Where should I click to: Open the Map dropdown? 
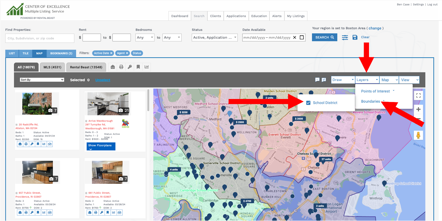389,80
